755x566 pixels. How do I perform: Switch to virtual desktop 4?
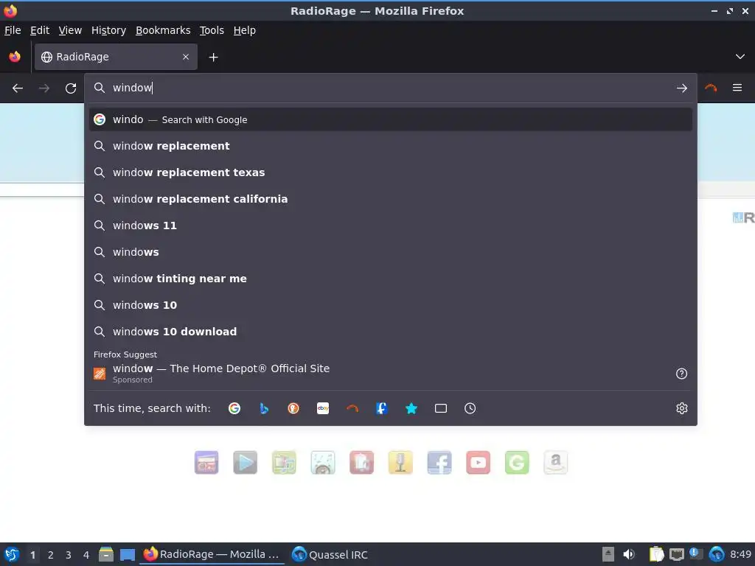click(x=86, y=555)
